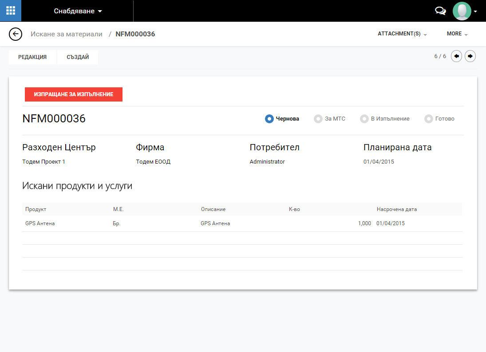Click the Продукт column header

pos(36,209)
